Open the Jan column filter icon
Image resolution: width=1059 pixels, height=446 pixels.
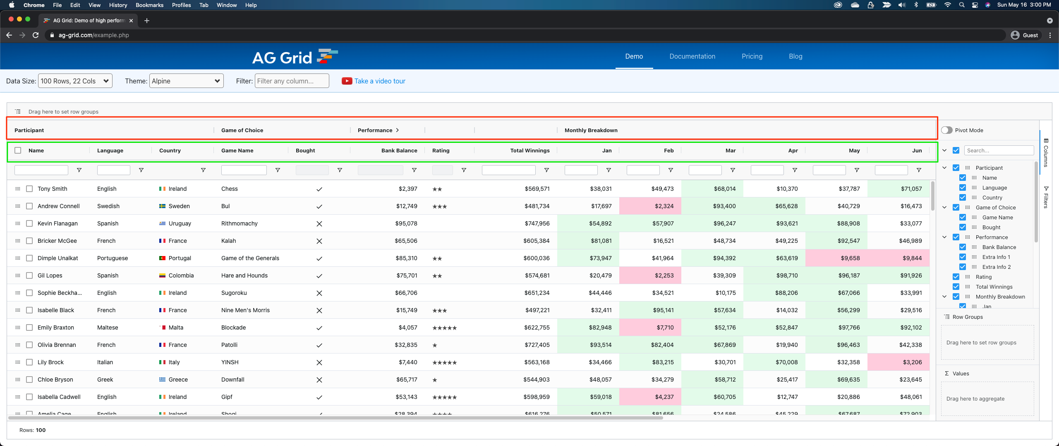(609, 170)
